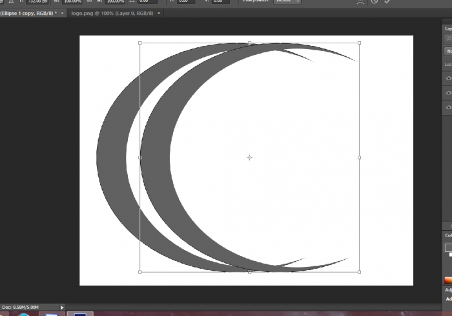Hide the top layer via eye icon

coord(449,78)
